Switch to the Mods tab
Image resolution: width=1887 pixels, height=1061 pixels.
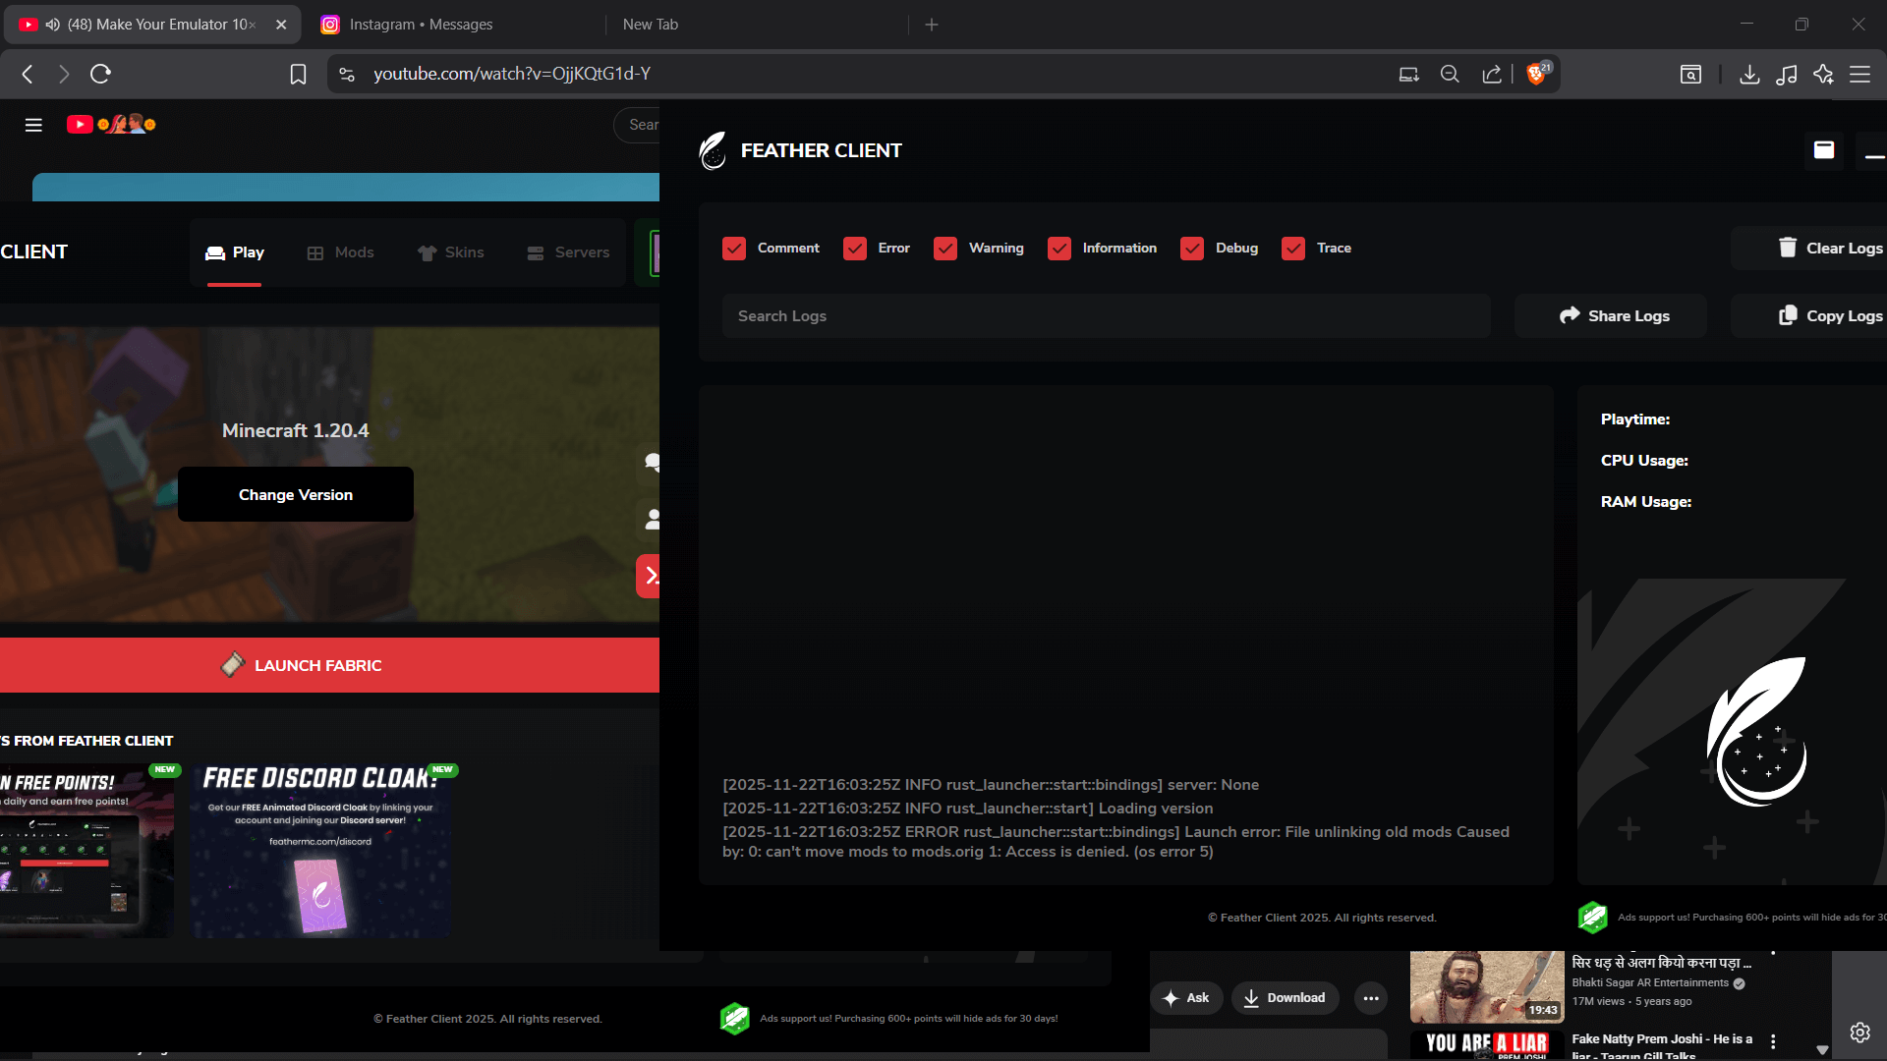pos(340,252)
